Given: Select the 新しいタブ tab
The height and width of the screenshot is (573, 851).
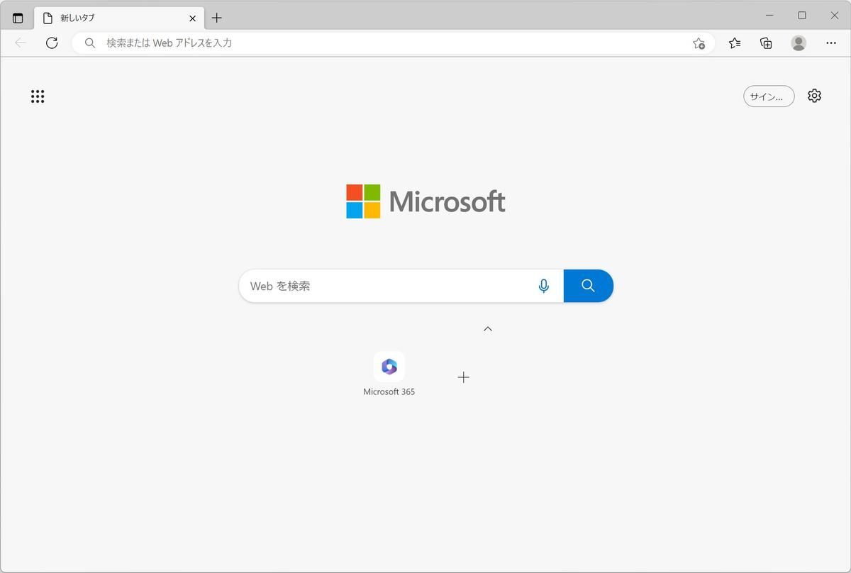Looking at the screenshot, I should point(119,18).
